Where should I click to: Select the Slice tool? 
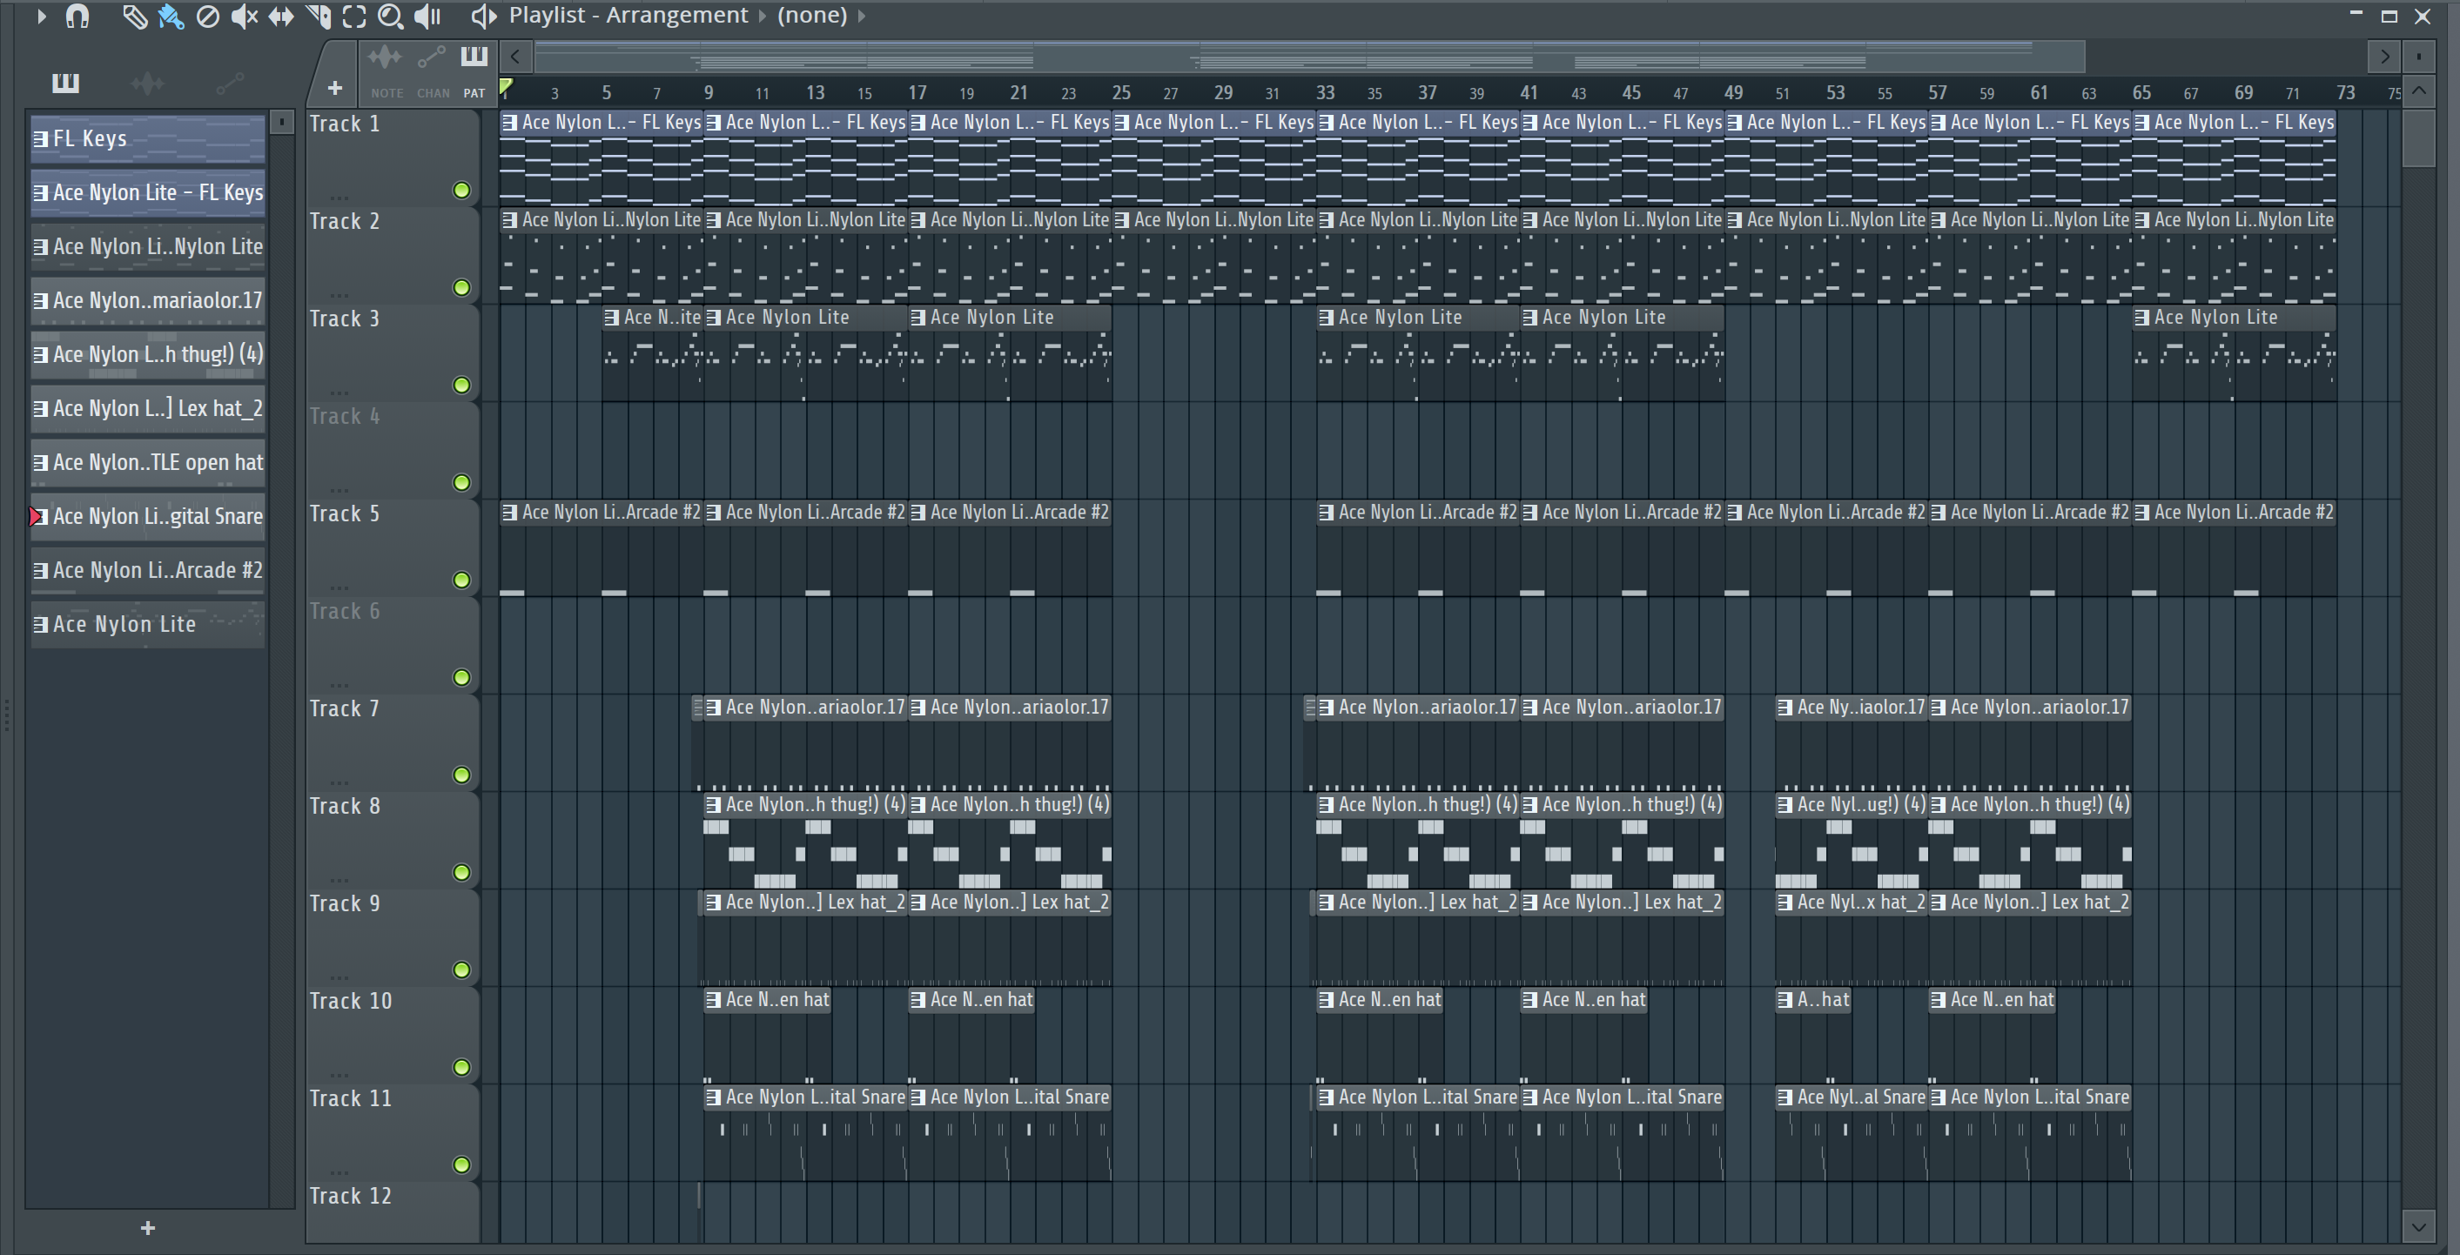pos(318,16)
